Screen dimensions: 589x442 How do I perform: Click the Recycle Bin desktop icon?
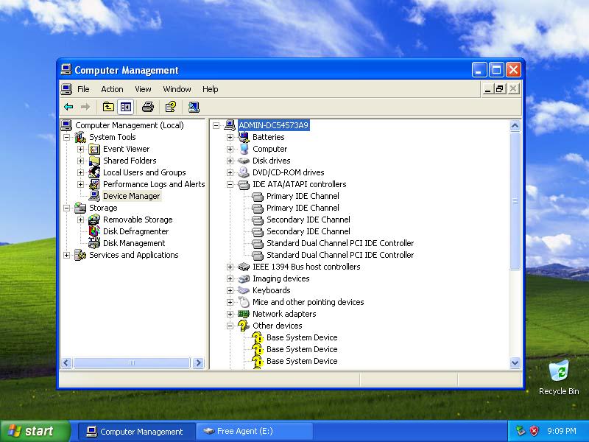pos(559,371)
